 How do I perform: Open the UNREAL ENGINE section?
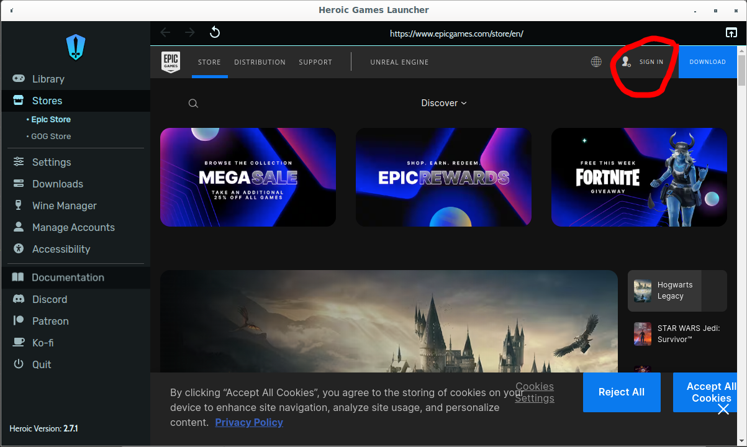[x=399, y=62]
